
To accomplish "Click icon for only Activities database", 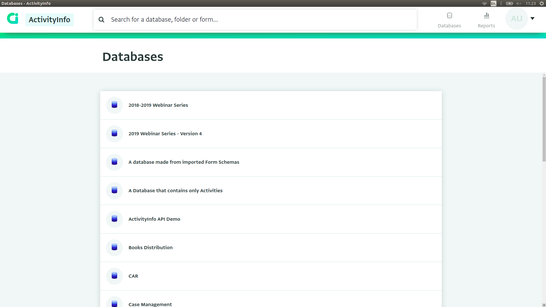I will tap(114, 191).
